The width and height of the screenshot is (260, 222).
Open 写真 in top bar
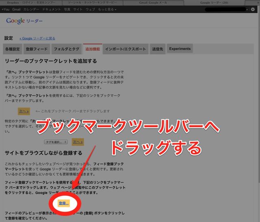[x=67, y=9]
